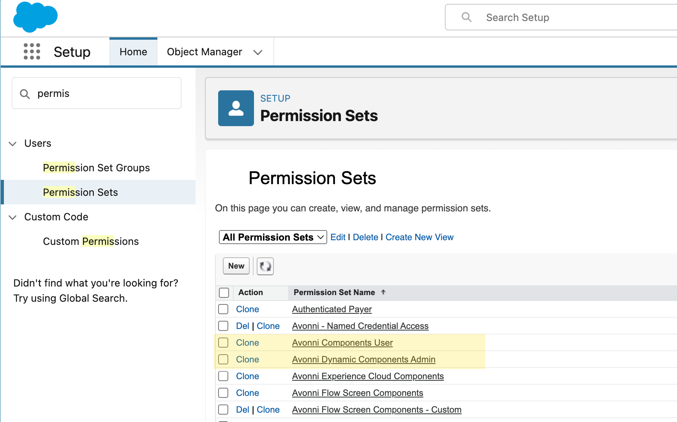677x422 pixels.
Task: Expand the Object Manager tab dropdown arrow
Action: click(x=258, y=52)
